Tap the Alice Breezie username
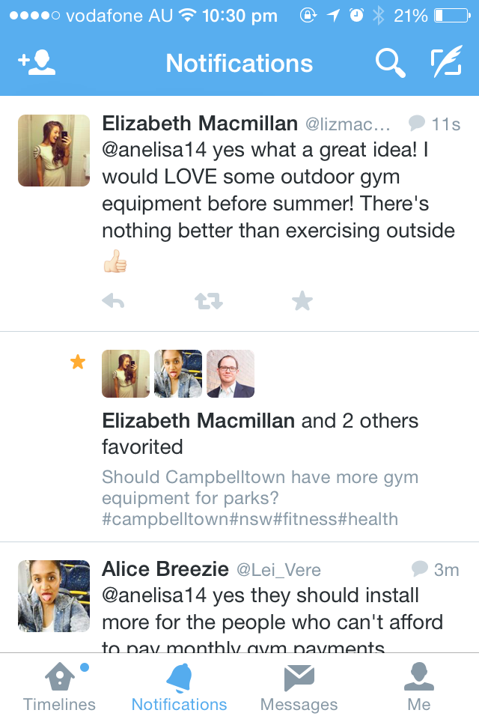Image resolution: width=479 pixels, height=719 pixels. click(x=165, y=569)
